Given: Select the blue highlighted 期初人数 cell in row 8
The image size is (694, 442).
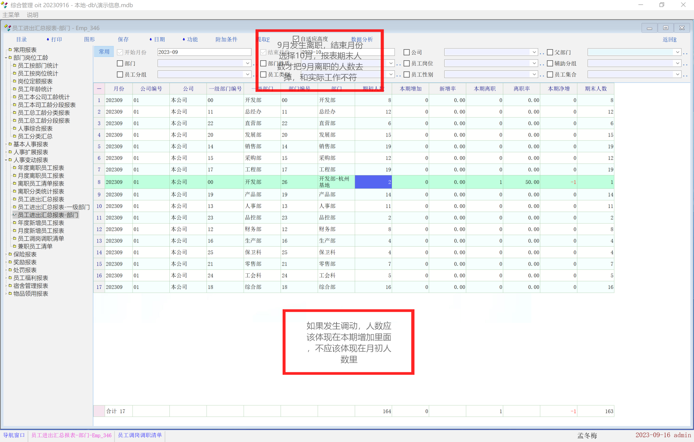Looking at the screenshot, I should tap(373, 182).
